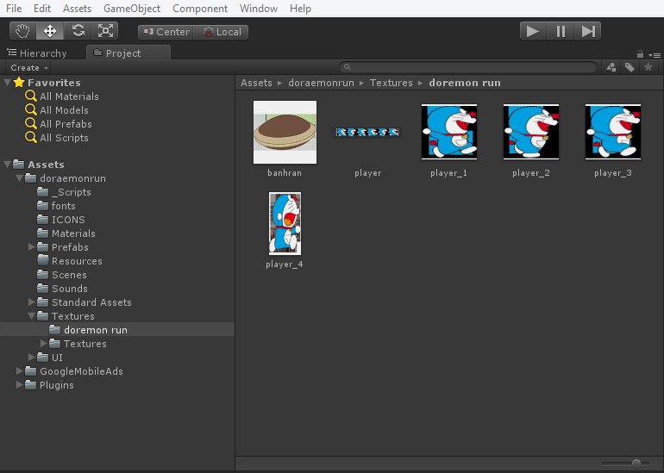The height and width of the screenshot is (473, 664).
Task: Collapse the Assets root folder
Action: 7,164
